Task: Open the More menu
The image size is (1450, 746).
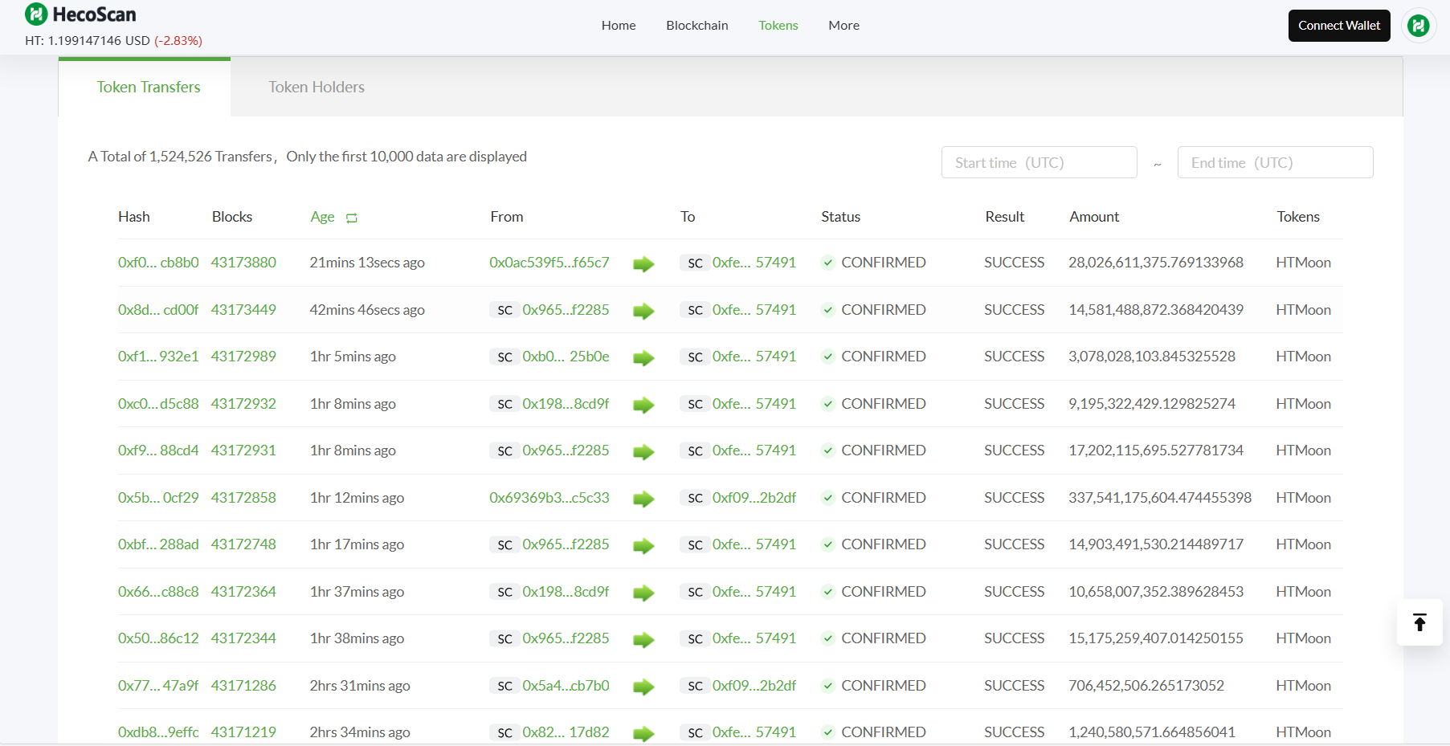Action: pyautogui.click(x=844, y=26)
